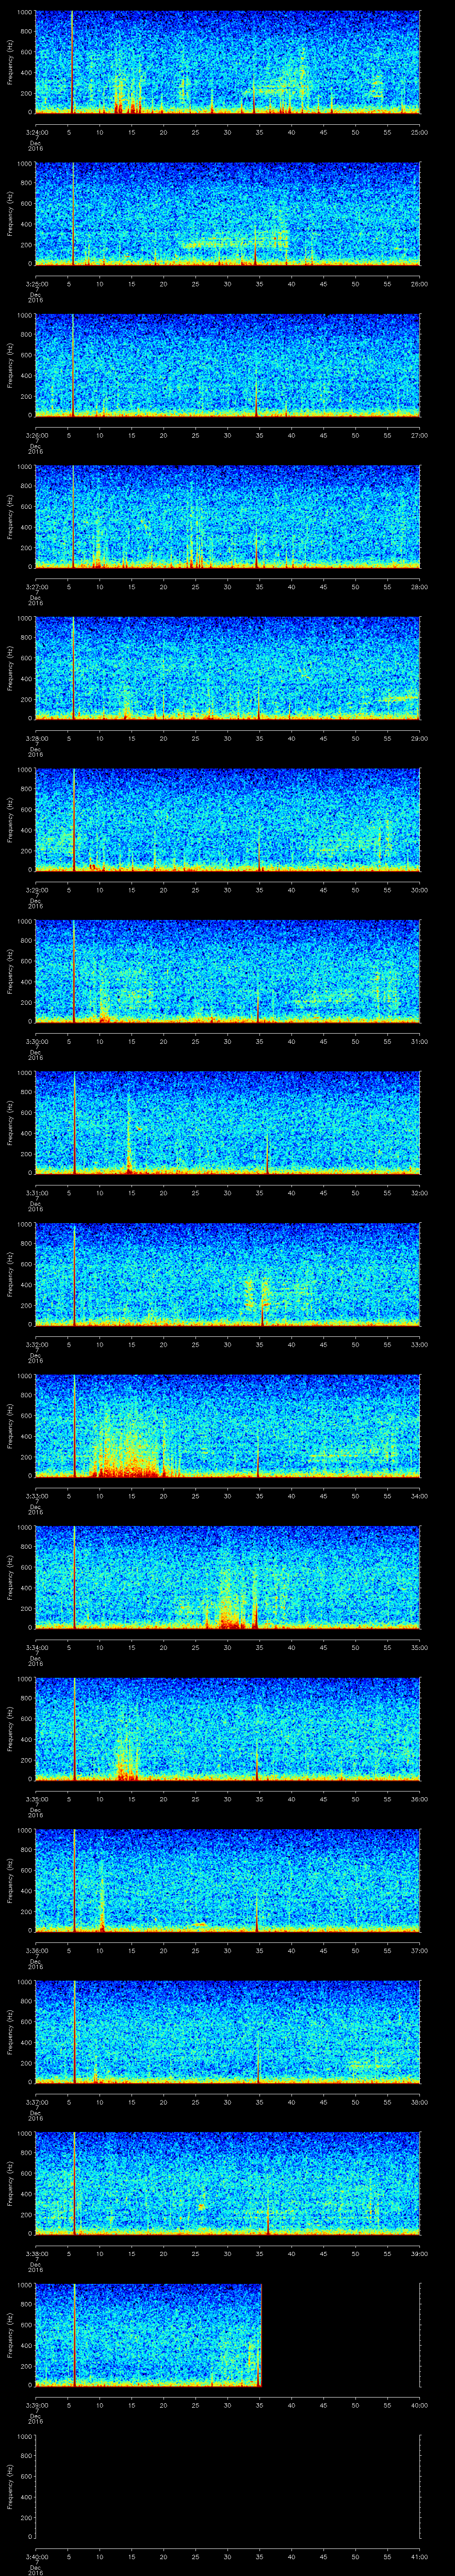Click the "37:00" end time label
Screen dimensions: 455x2576
(x=419, y=1950)
